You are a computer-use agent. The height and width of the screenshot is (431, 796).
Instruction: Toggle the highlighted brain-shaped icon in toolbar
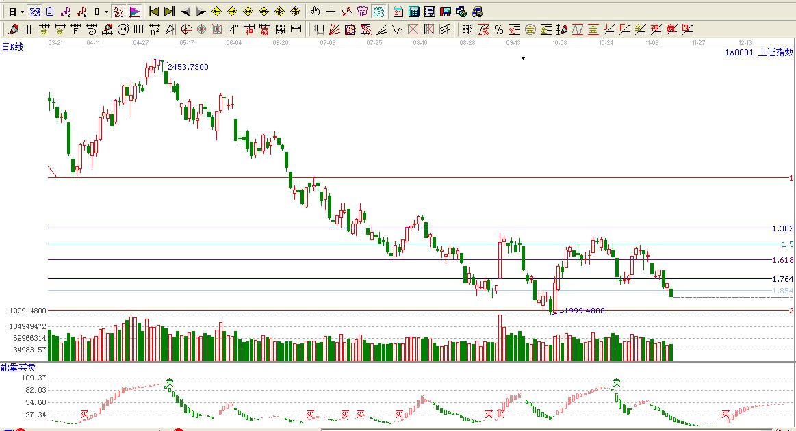click(378, 12)
